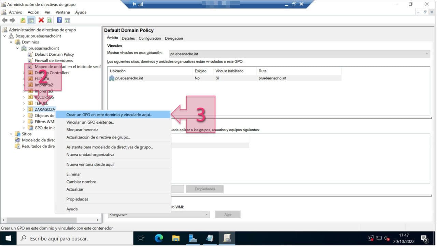
Task: Open the Ayuda menu in menu bar
Action: pyautogui.click(x=81, y=12)
